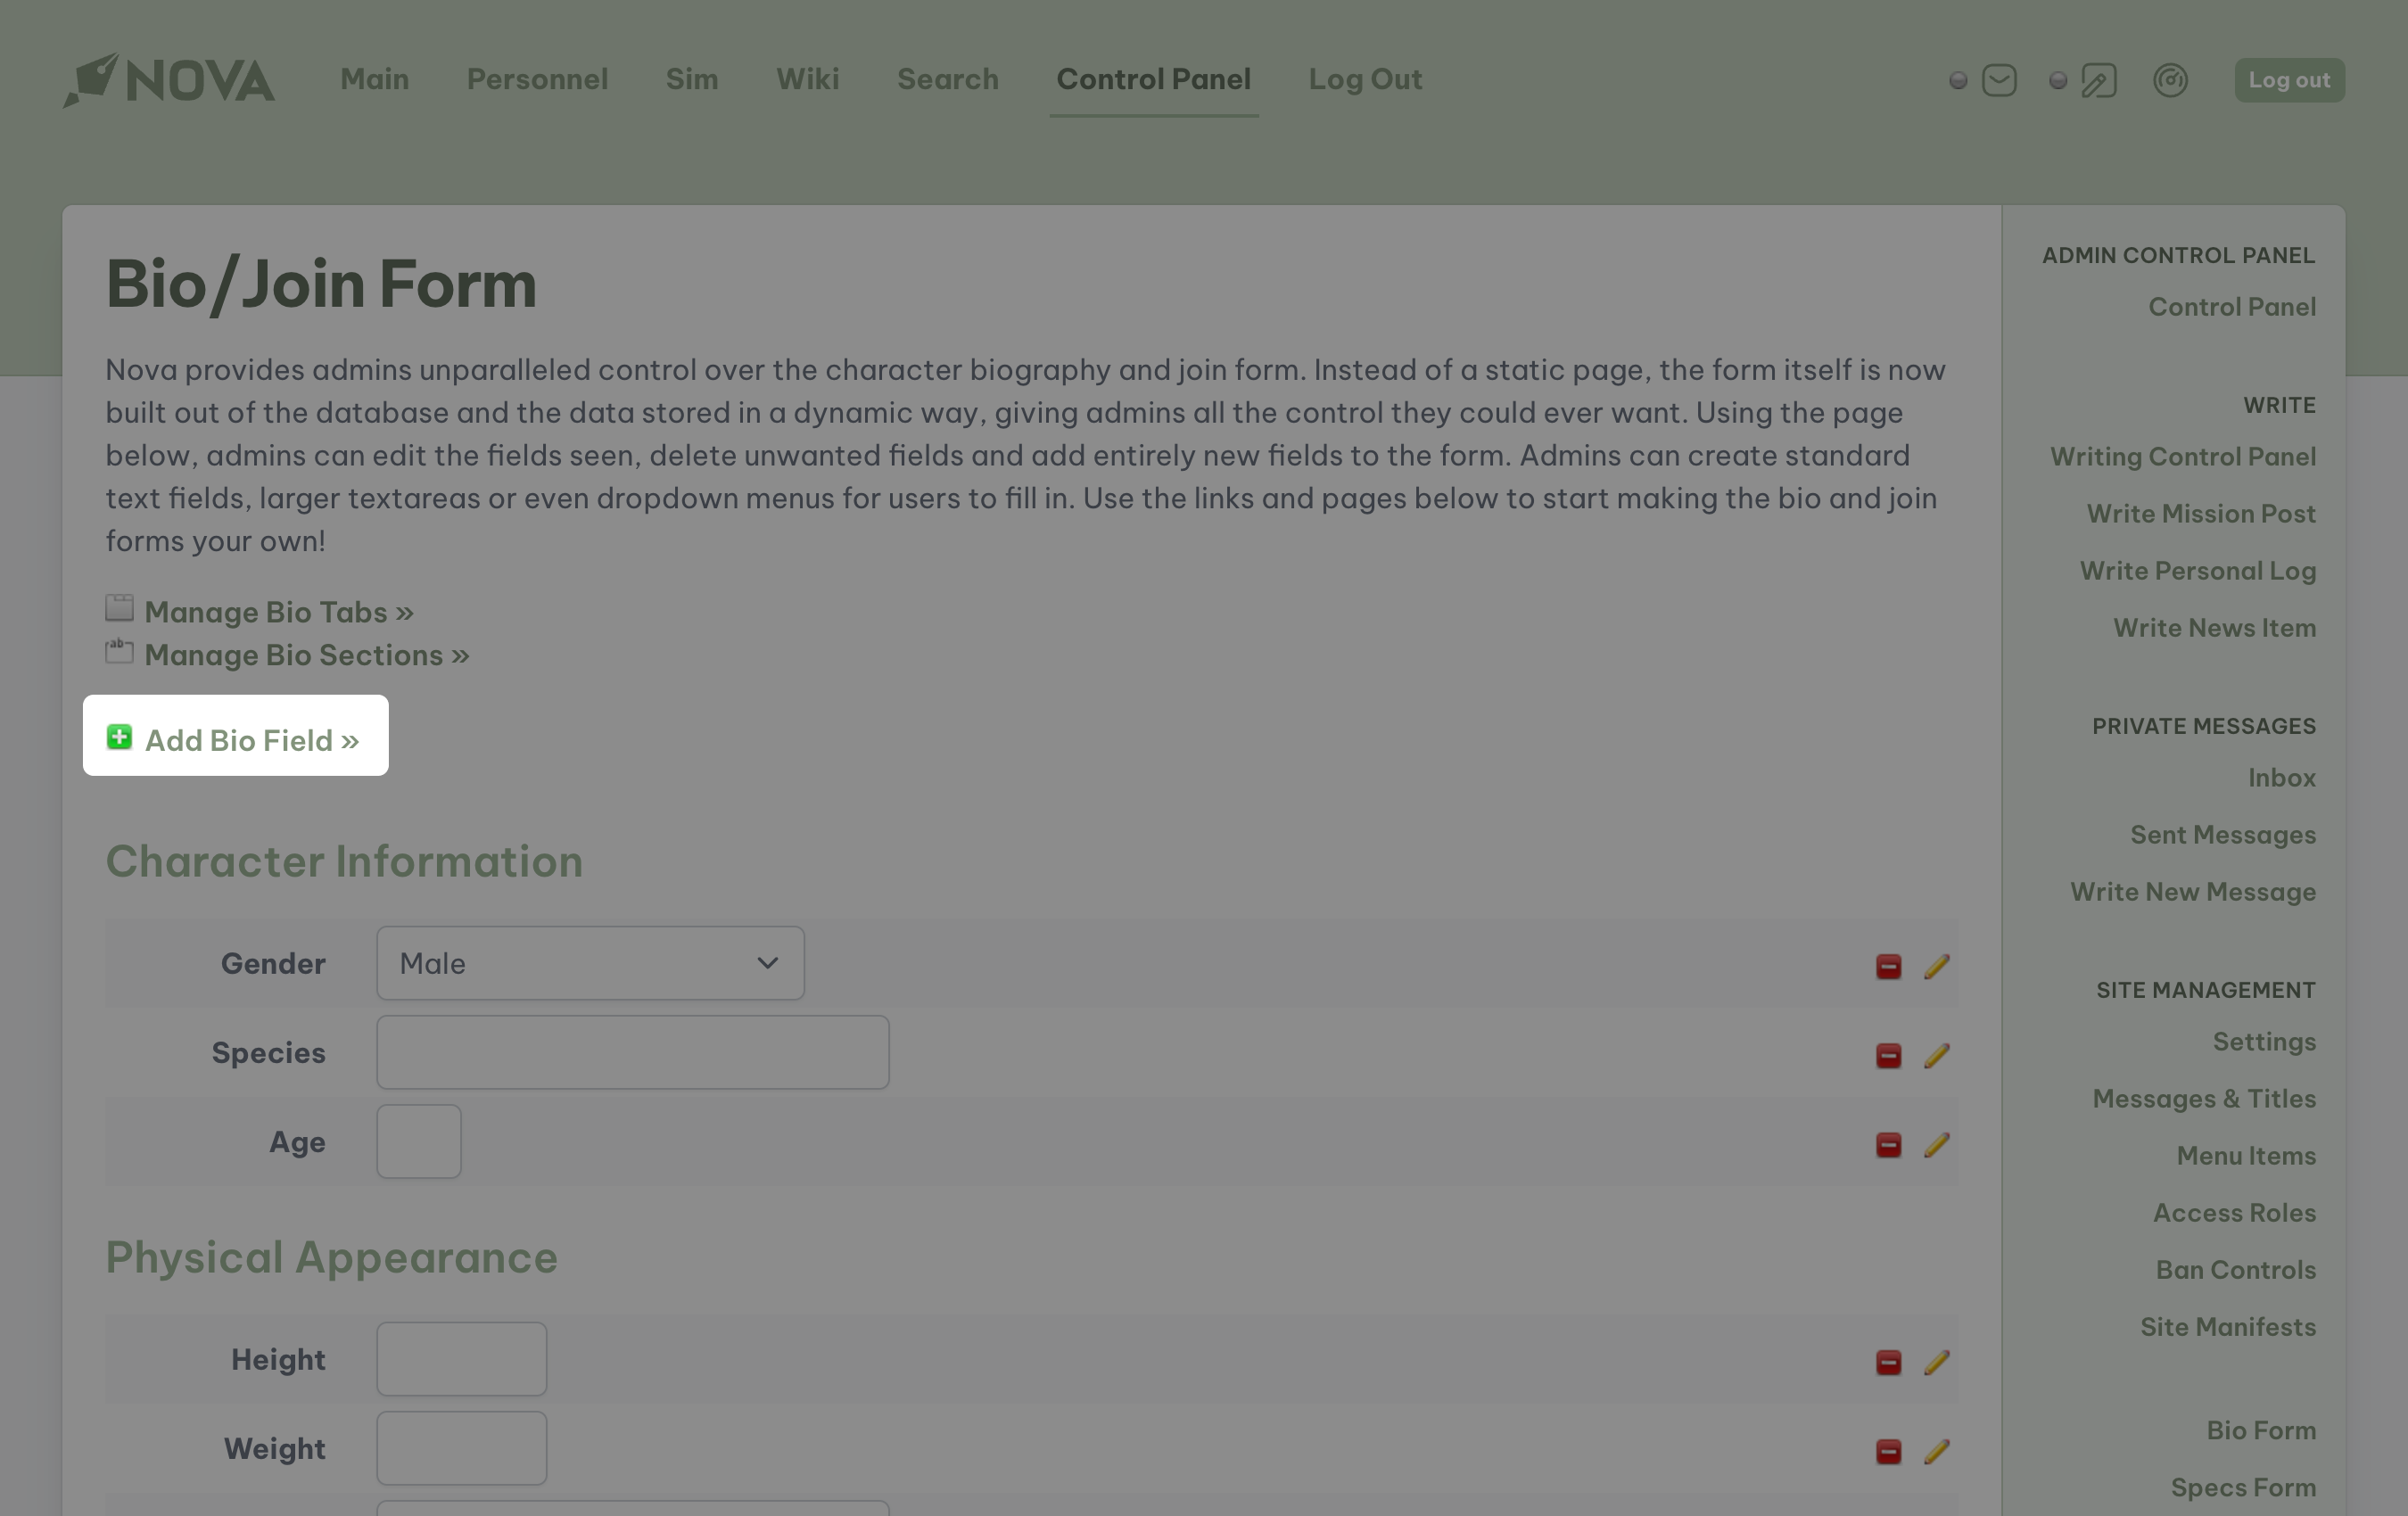Image resolution: width=2408 pixels, height=1516 pixels.
Task: Go to Write Mission Post in sidebar
Action: coord(2200,513)
